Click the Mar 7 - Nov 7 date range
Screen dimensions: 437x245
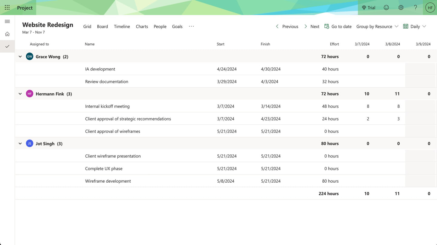[34, 32]
